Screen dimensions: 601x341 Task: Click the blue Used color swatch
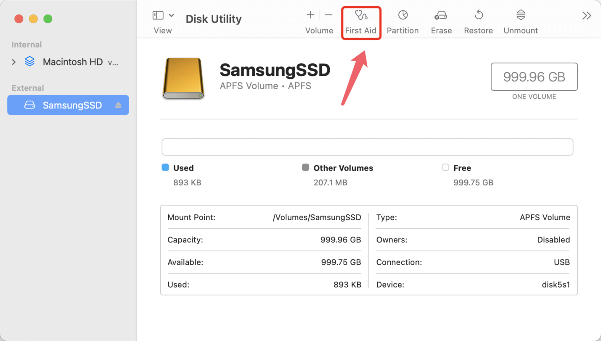165,167
